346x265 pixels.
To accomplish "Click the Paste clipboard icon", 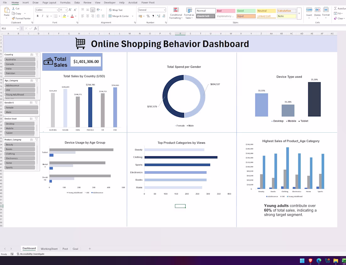I will click(x=7, y=11).
